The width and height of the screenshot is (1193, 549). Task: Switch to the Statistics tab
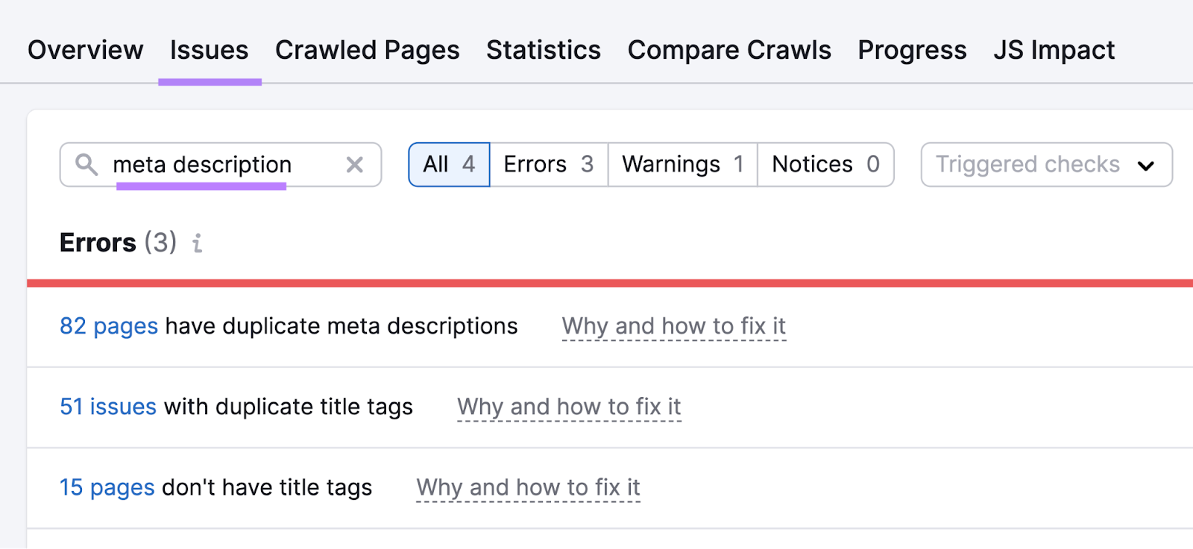point(543,50)
